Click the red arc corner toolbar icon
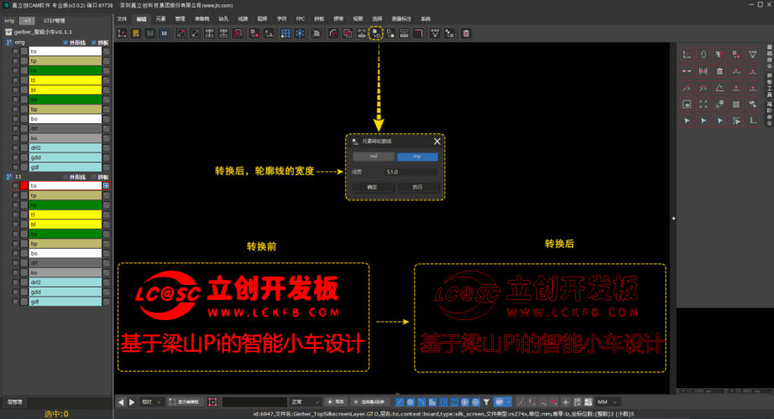The width and height of the screenshot is (774, 419). tap(418, 34)
